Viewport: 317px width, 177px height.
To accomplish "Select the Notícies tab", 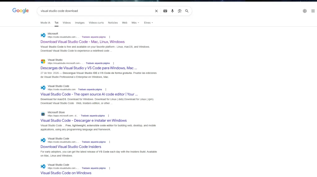I will tap(113, 23).
